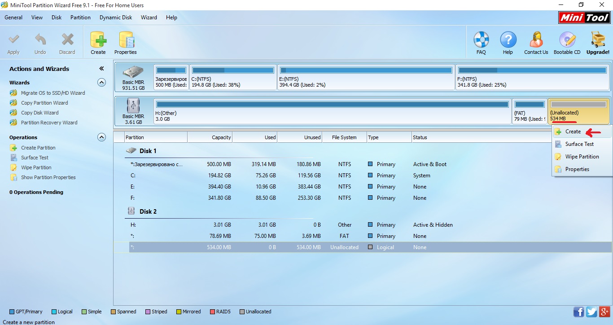Collapse the Operations section
The height and width of the screenshot is (325, 613).
coord(102,137)
